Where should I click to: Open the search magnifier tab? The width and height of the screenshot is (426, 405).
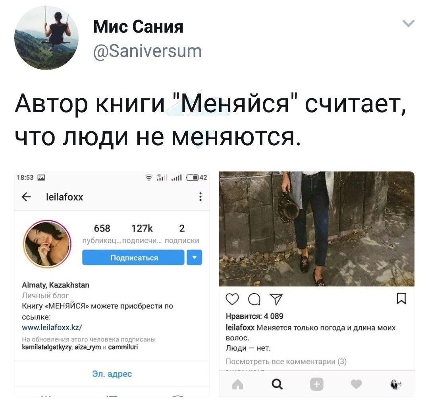point(277,384)
